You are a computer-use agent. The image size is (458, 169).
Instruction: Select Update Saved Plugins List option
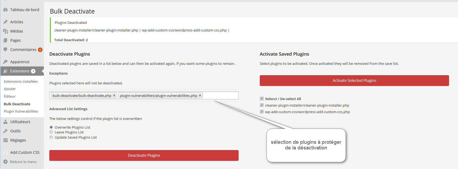[51, 137]
